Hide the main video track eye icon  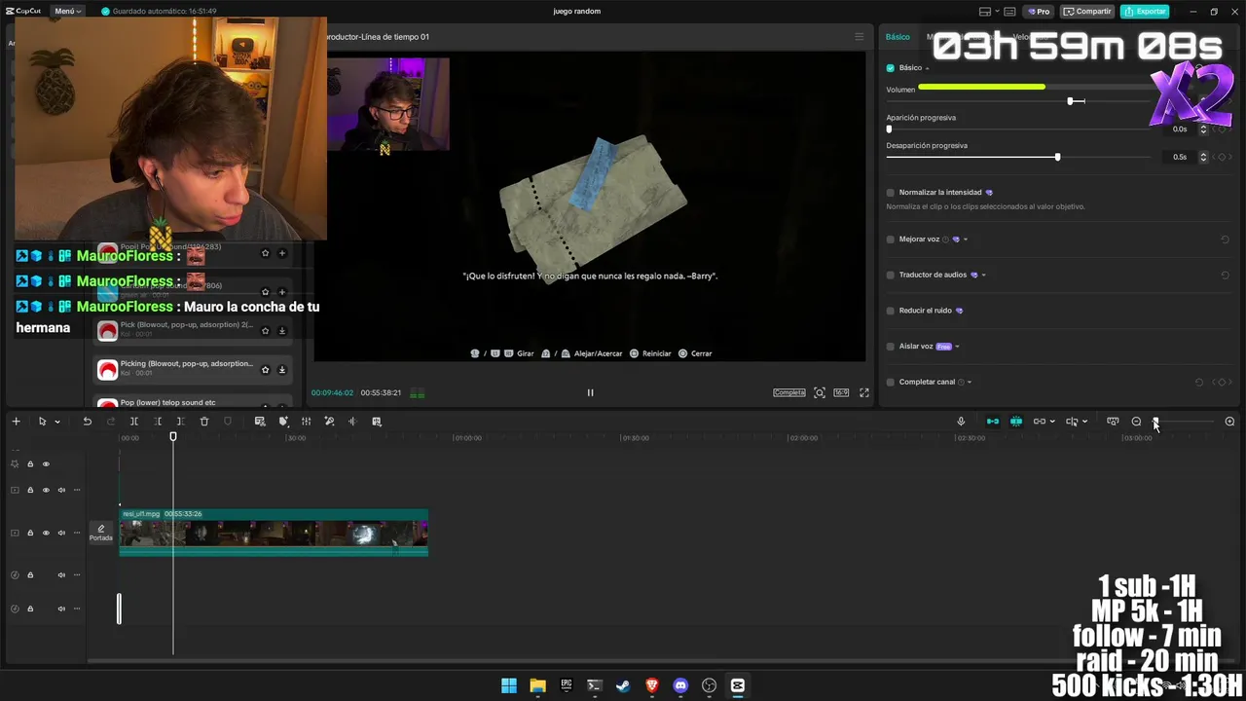point(46,533)
